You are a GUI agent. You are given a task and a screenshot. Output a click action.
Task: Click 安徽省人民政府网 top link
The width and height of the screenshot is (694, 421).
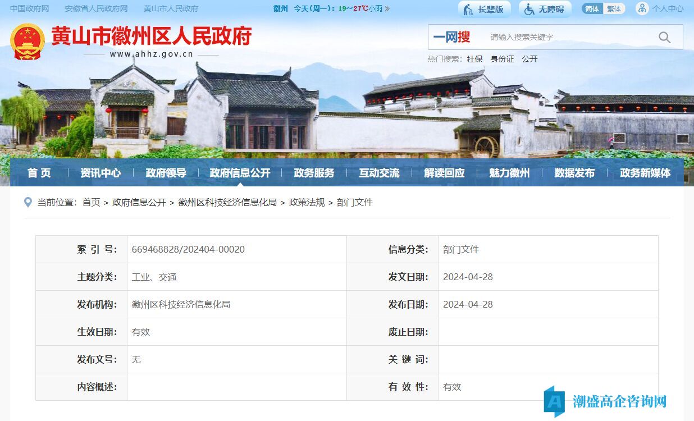[x=96, y=9]
